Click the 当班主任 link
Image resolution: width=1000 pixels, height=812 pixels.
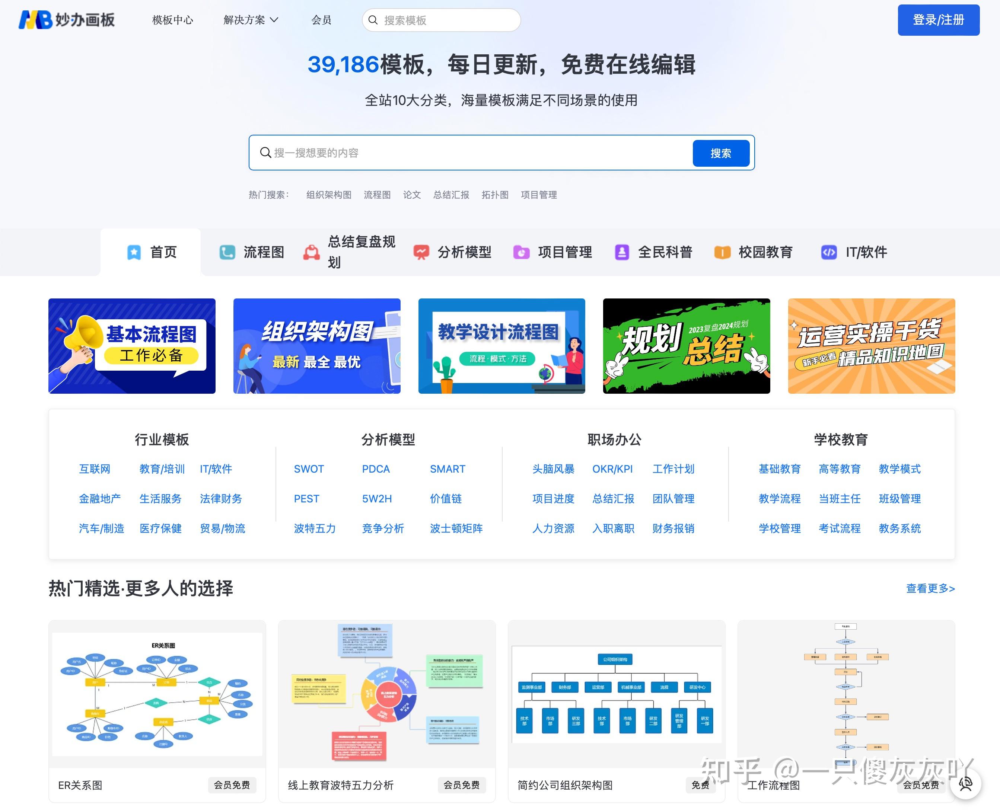[x=840, y=499]
